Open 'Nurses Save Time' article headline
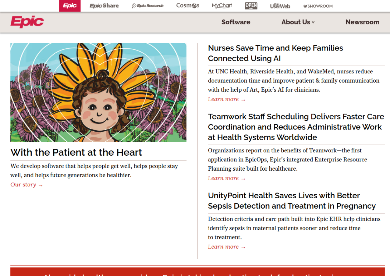Screen dimensions: 390x276 coord(275,53)
